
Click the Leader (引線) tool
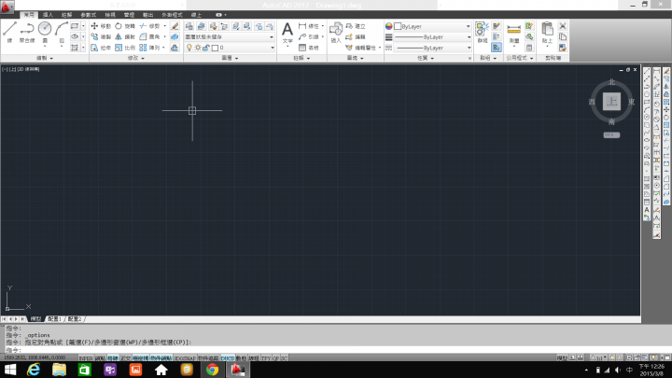[309, 36]
